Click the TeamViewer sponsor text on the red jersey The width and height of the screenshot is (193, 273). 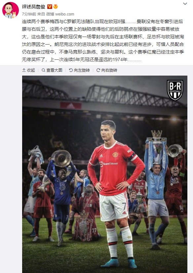click(x=109, y=164)
